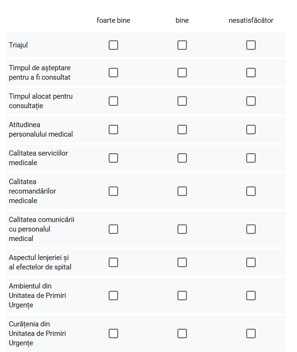Image resolution: width=297 pixels, height=352 pixels.
Task: Select 'foarte bine' for Timpul de așteptare
Action: [x=113, y=73]
